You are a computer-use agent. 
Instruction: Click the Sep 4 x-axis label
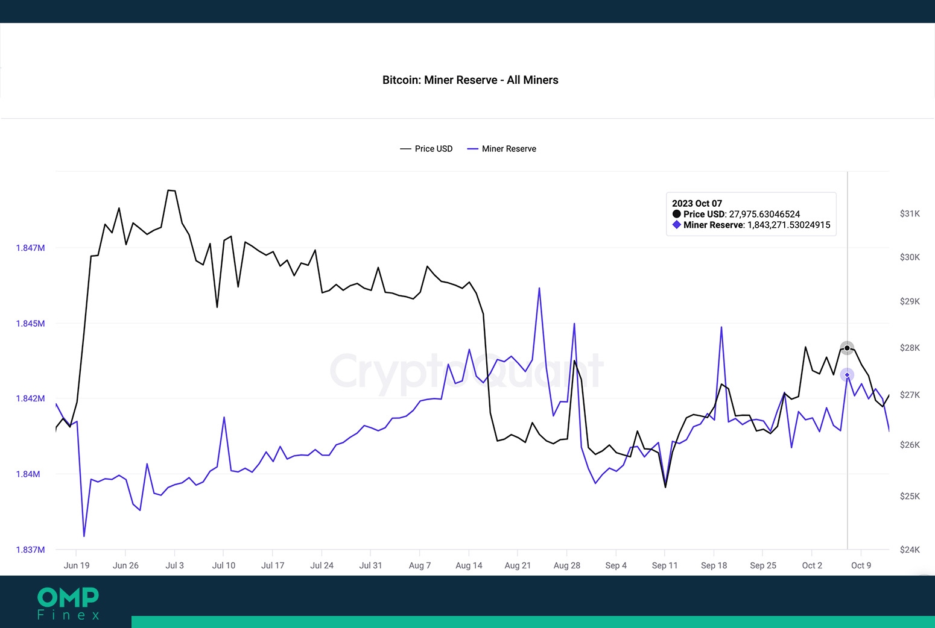(x=616, y=565)
